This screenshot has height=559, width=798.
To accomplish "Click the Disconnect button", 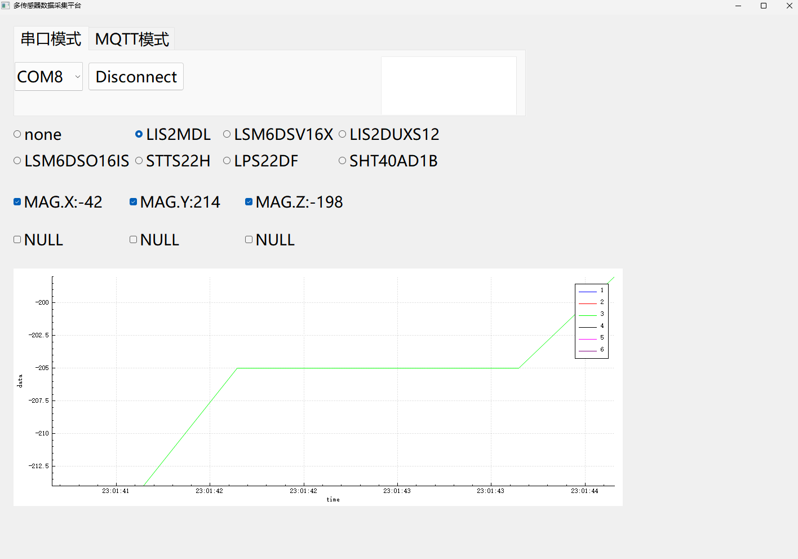I will pyautogui.click(x=136, y=76).
